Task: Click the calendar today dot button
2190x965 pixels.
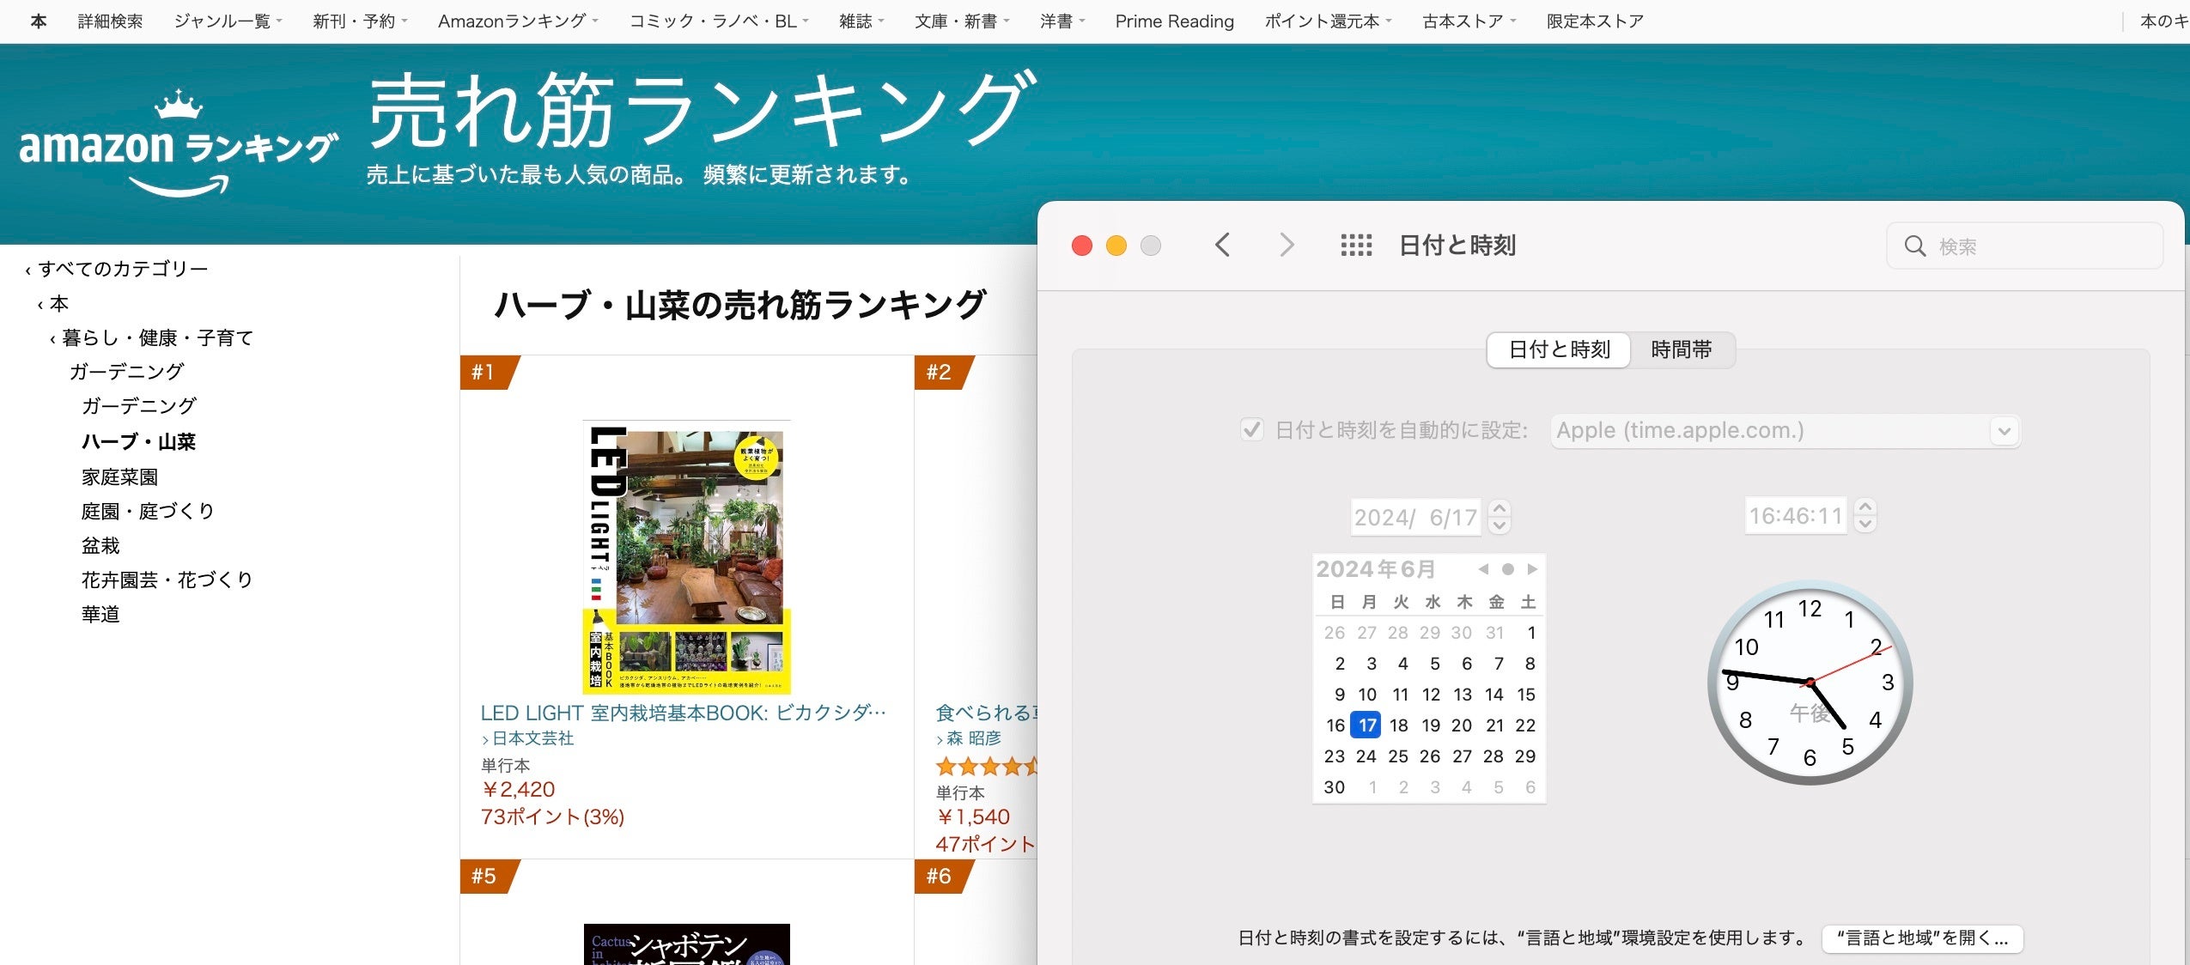Action: [x=1507, y=569]
